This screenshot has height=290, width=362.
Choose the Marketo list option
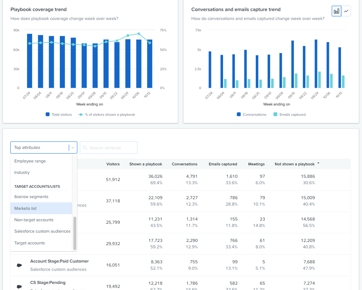click(x=41, y=208)
